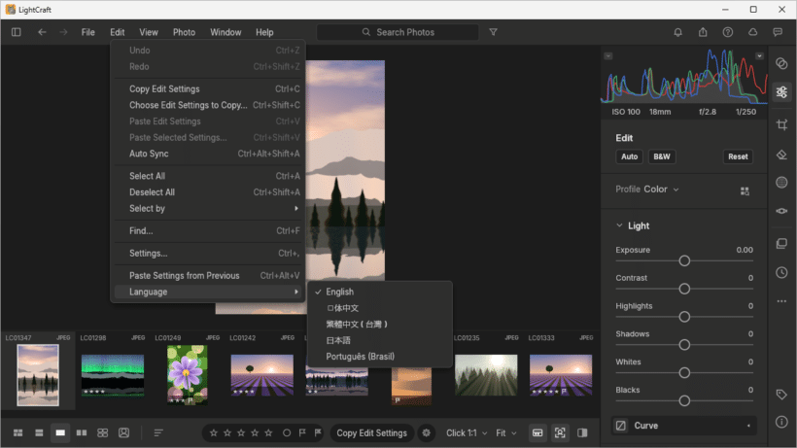Click Copy Edit Settings menu item
Screen dimensions: 797x448
[x=207, y=88]
